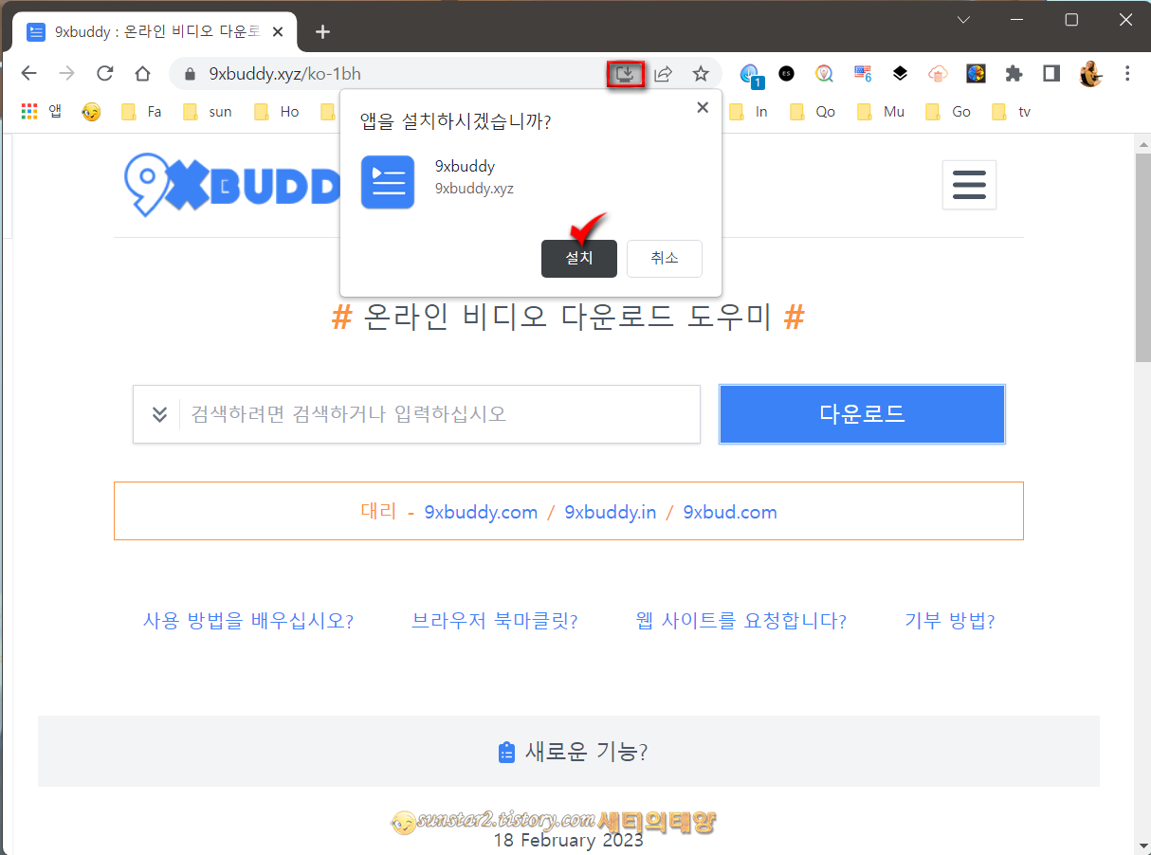Close the 9xbuddy tab
This screenshot has width=1151, height=855.
point(278,31)
